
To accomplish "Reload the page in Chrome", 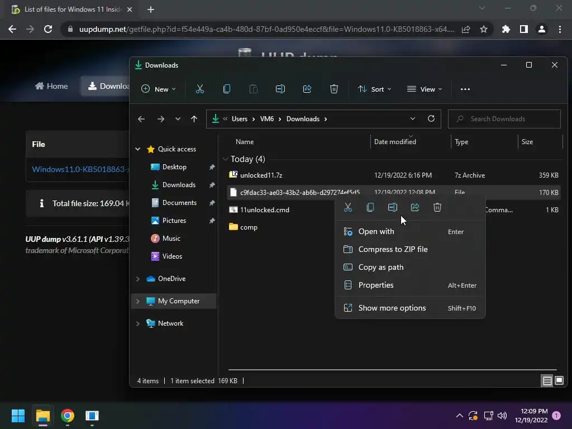I will pyautogui.click(x=48, y=29).
